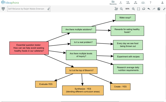166x102 pixels.
Task: Select 'Is it at the top of Bloom's?' node
Action: [x=81, y=70]
